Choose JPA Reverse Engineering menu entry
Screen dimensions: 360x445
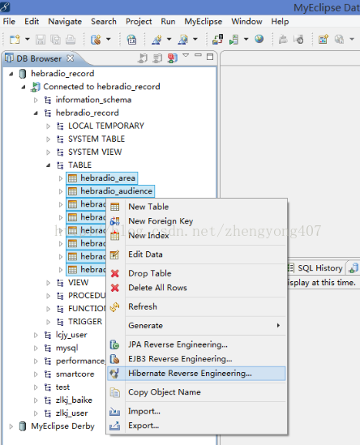coord(196,344)
